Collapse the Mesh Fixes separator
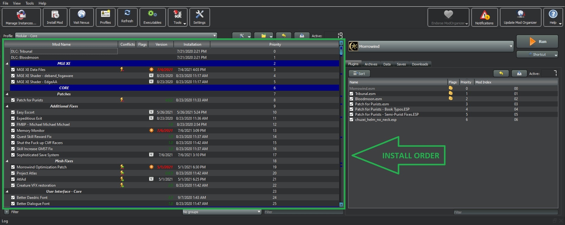565x225 pixels. pos(7,161)
